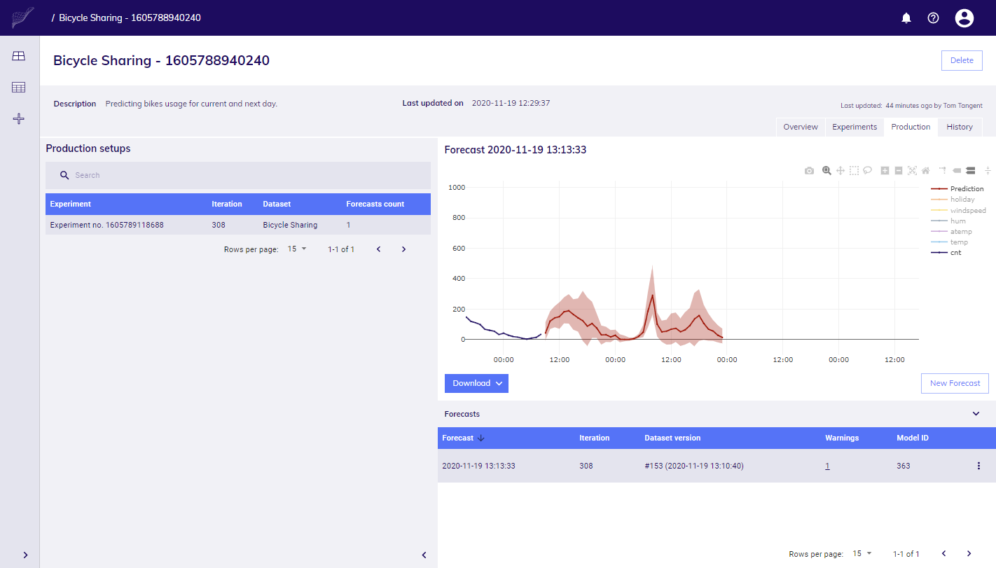Click the Delete button
Image resolution: width=996 pixels, height=568 pixels.
(962, 60)
